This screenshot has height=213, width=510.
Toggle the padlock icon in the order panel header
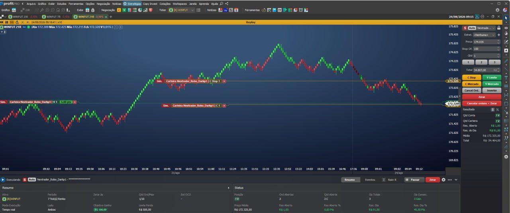pyautogui.click(x=499, y=28)
